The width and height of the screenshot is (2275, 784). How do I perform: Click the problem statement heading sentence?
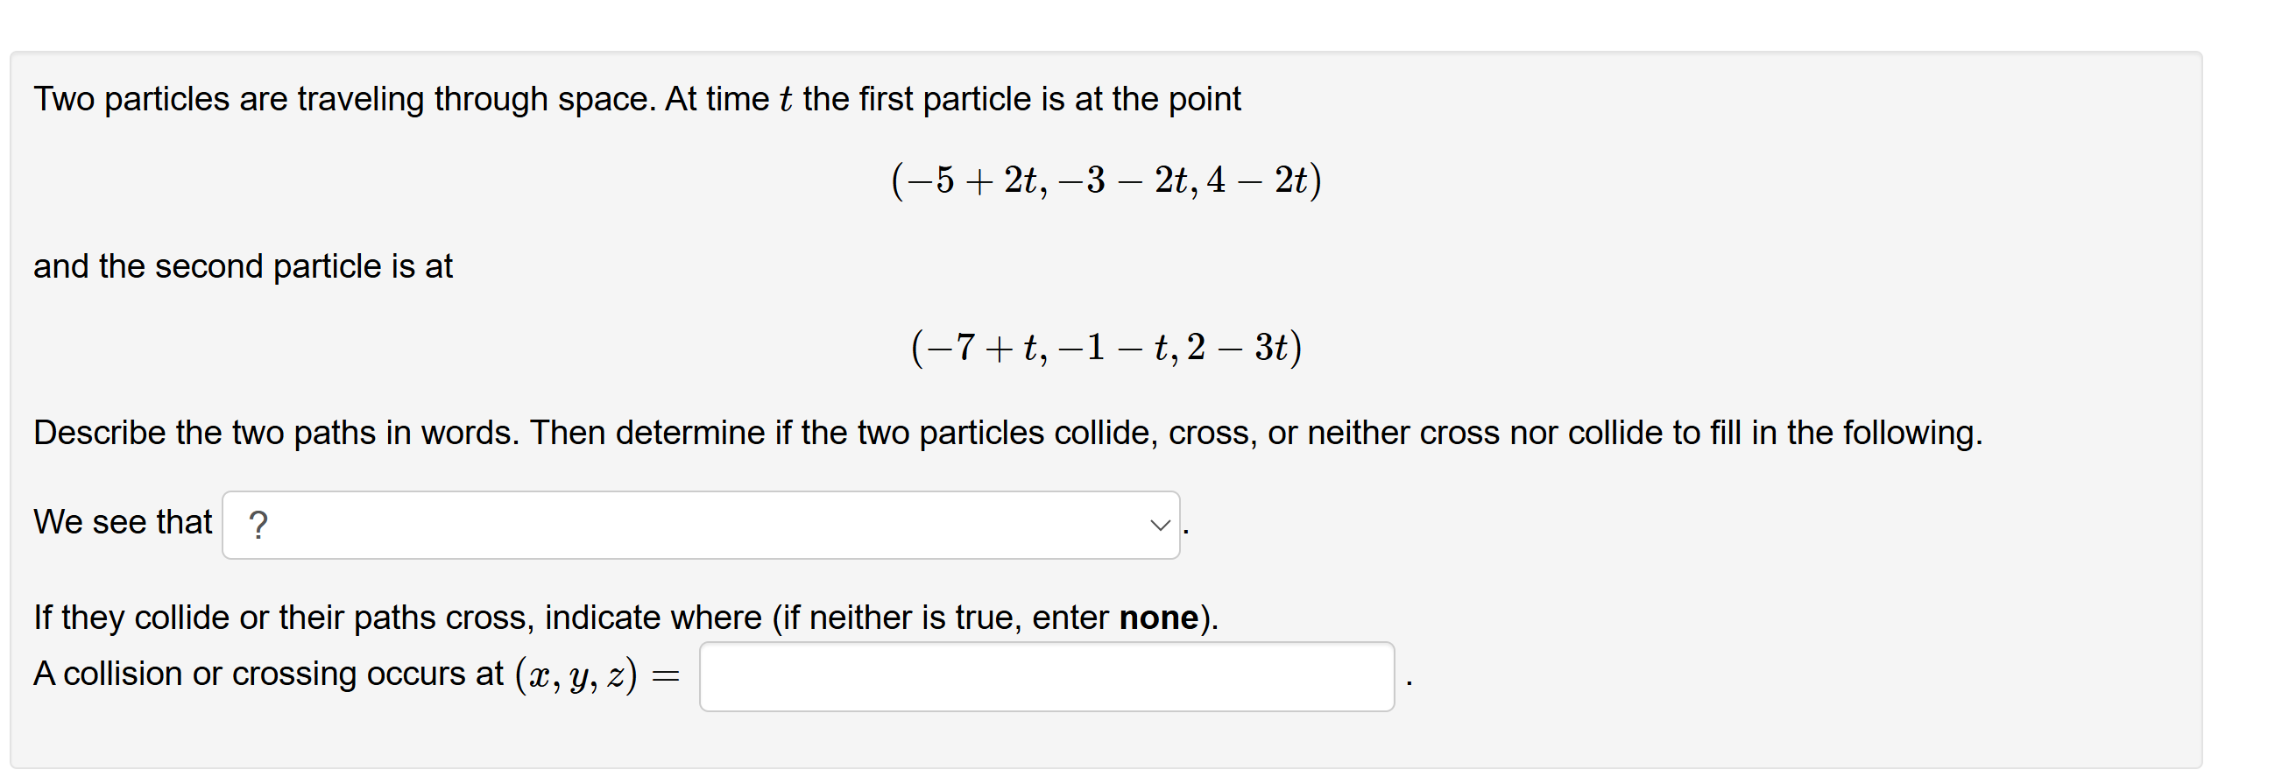point(638,99)
